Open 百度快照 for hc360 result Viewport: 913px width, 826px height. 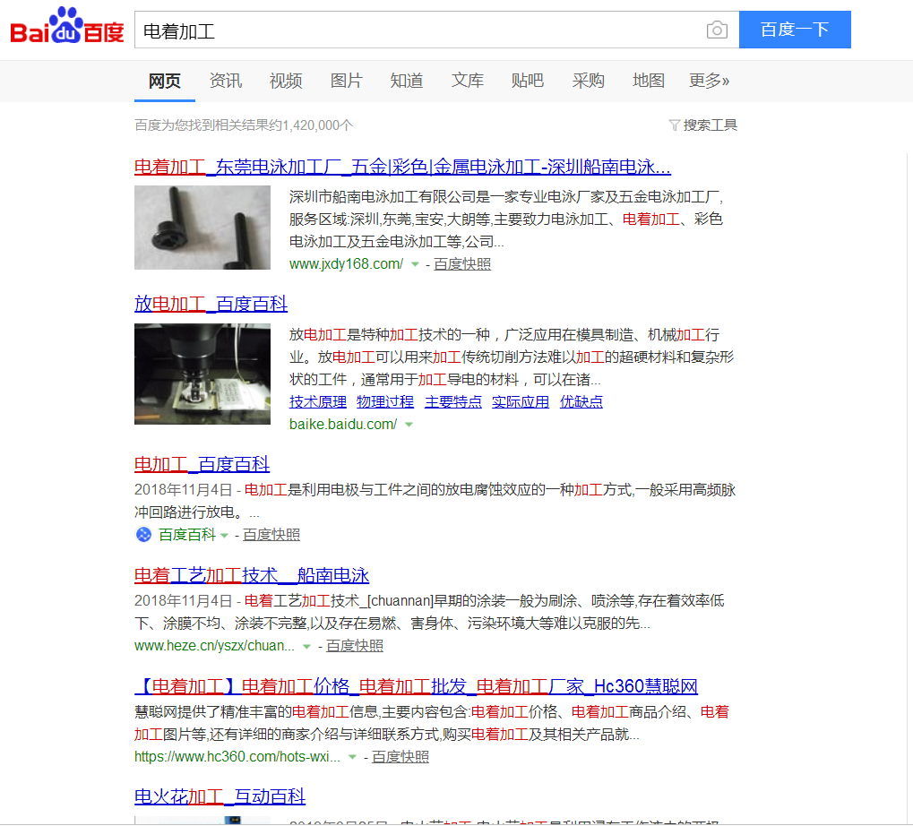(400, 757)
